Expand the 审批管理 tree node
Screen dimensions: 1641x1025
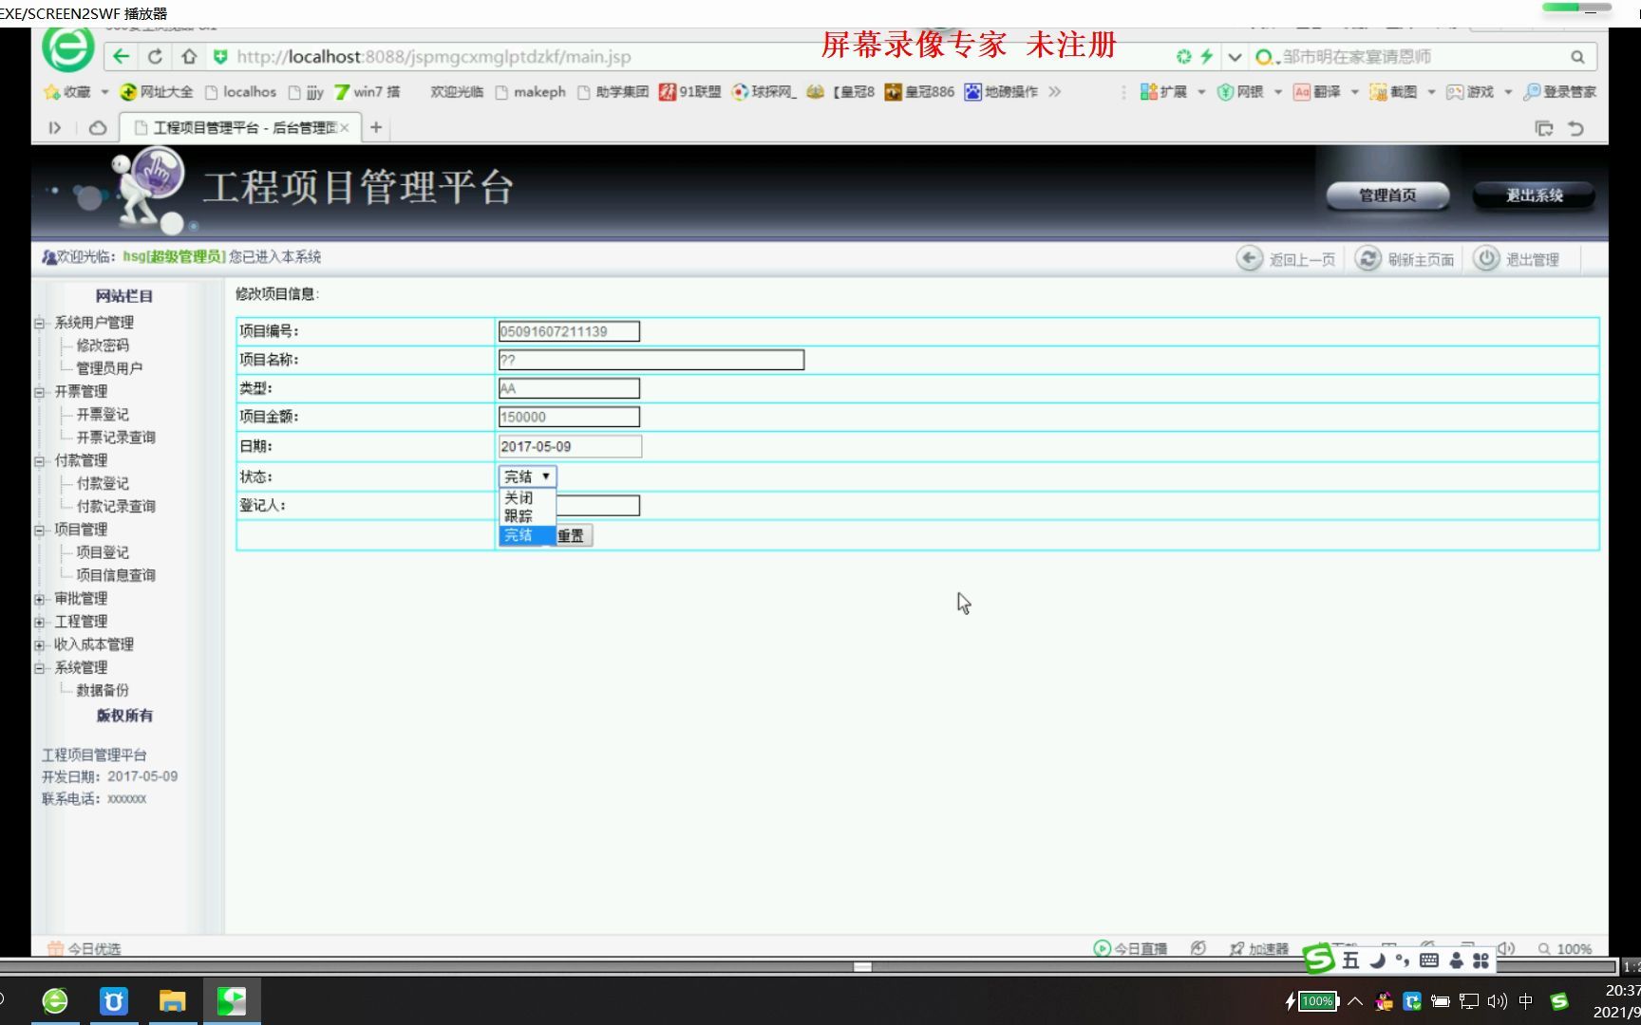tap(39, 598)
